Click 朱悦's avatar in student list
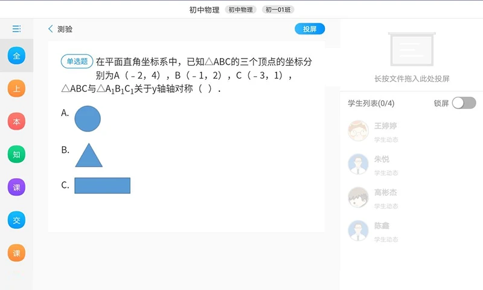Screen dimensions: 483x290 tap(359, 163)
